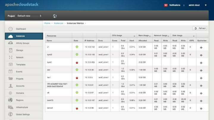Click the globe icon in project bar
The height and width of the screenshot is (120, 214).
click(x=55, y=16)
